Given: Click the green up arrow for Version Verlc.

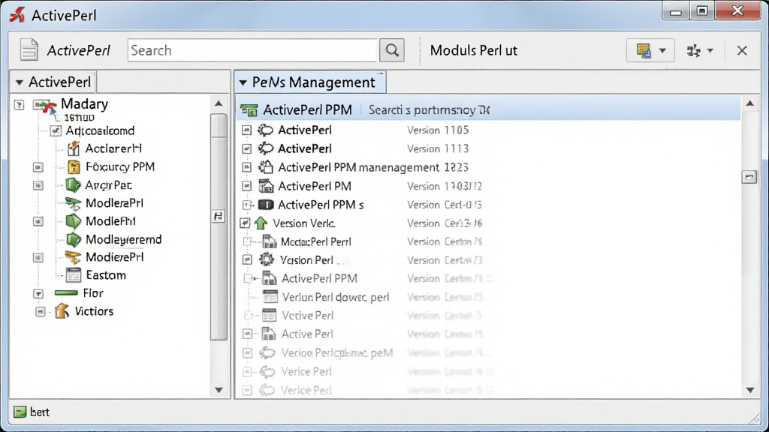Looking at the screenshot, I should pyautogui.click(x=261, y=223).
